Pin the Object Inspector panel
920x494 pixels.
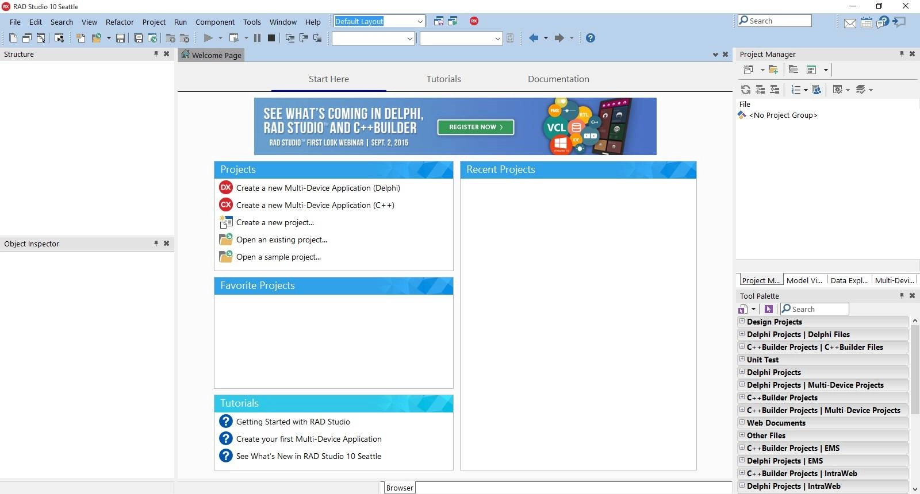156,243
